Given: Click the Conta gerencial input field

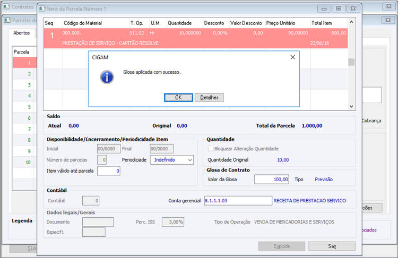Looking at the screenshot, I should coord(238,201).
